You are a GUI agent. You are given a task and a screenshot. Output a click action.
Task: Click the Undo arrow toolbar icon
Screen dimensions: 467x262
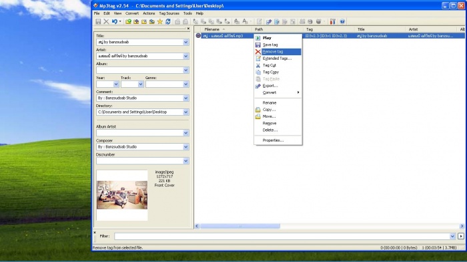pyautogui.click(x=114, y=21)
